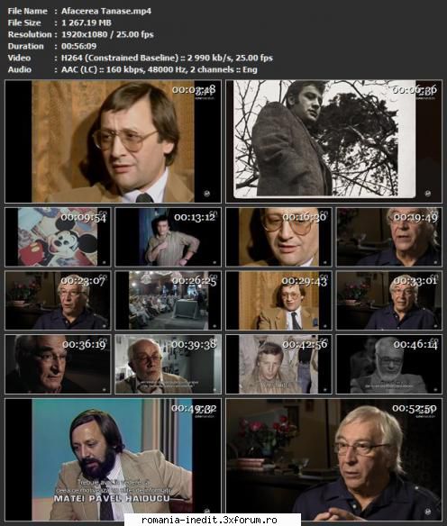Image resolution: width=447 pixels, height=526 pixels.
Task: Select the frame timestamped 00:39:38
Action: point(169,364)
